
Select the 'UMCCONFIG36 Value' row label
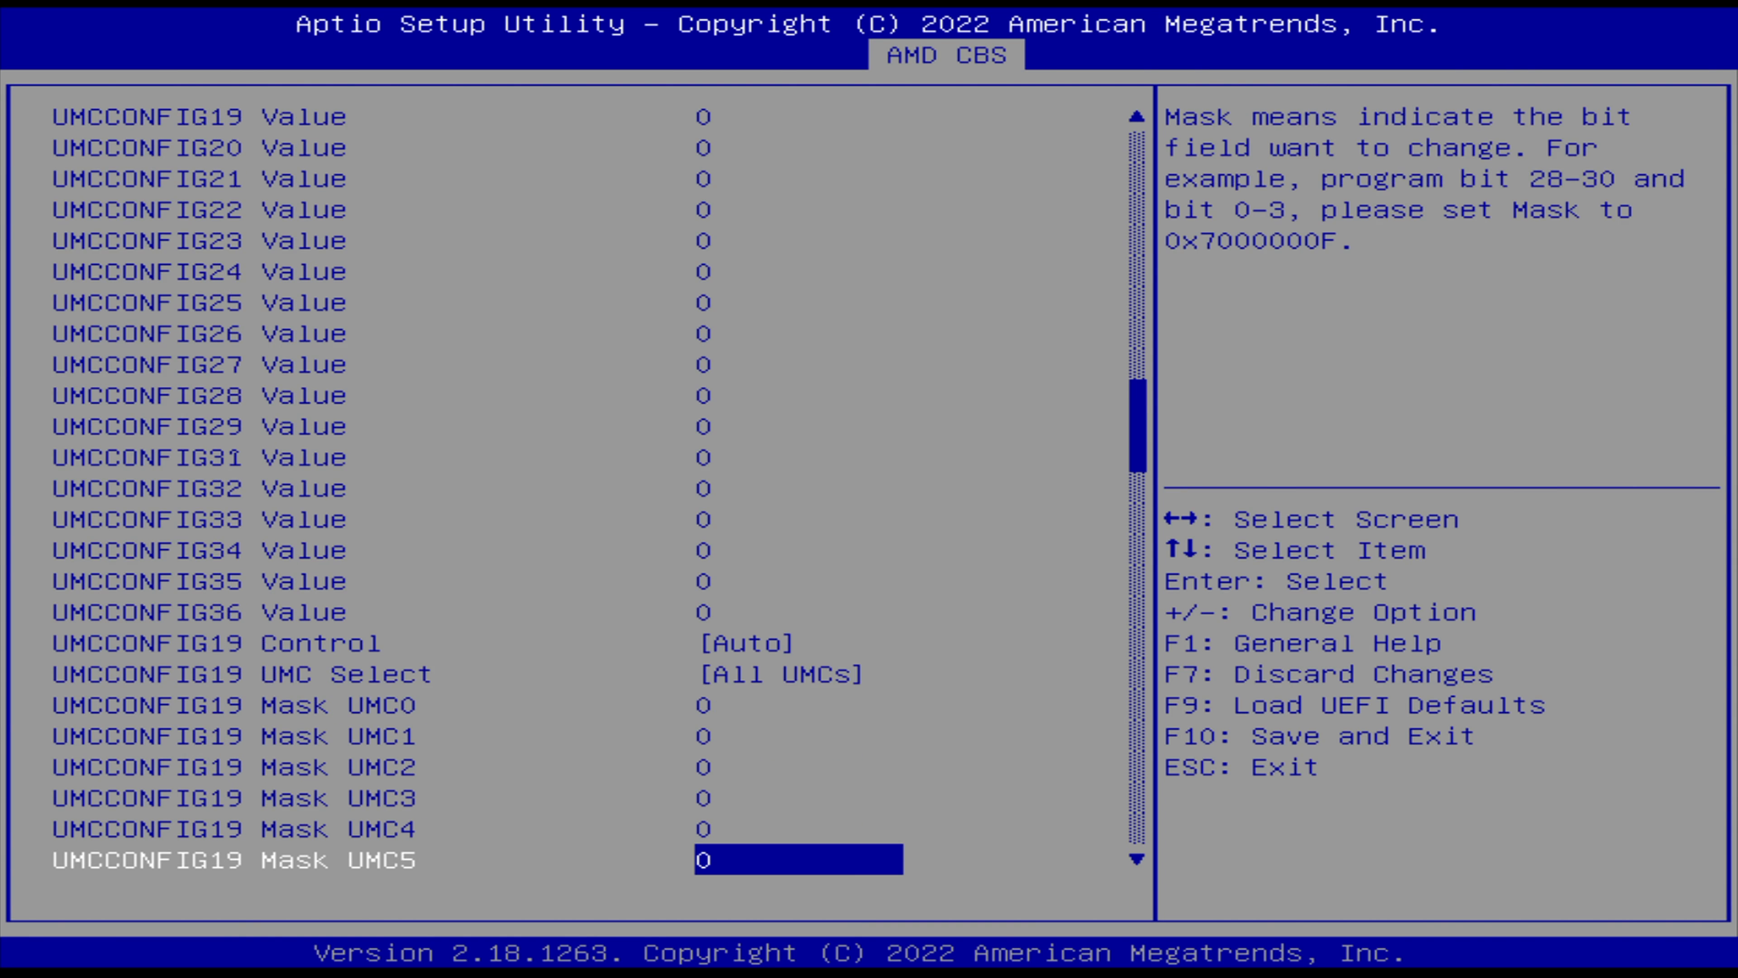coord(200,613)
